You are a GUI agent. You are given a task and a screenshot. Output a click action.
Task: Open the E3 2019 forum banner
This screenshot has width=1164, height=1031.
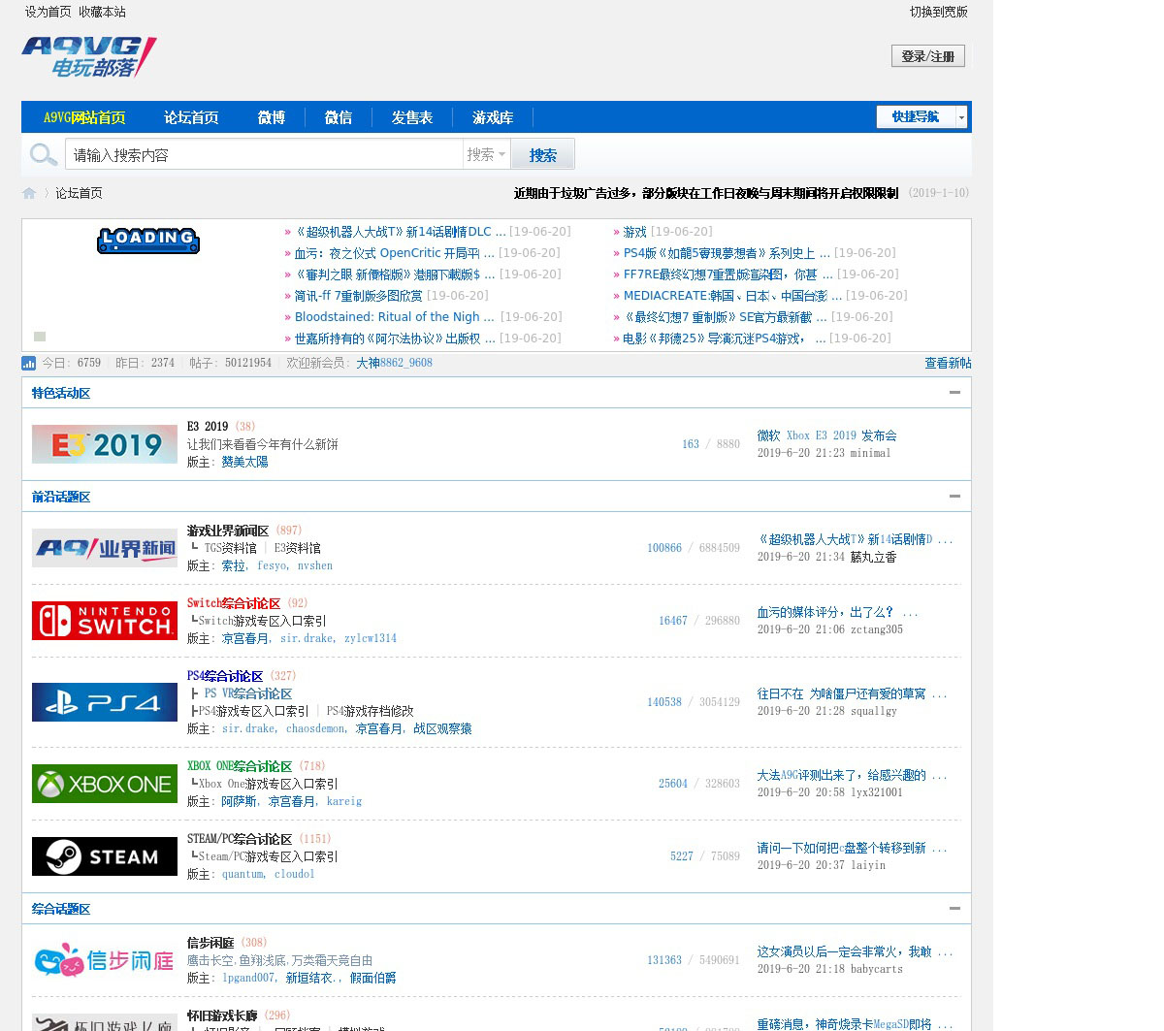tap(105, 444)
